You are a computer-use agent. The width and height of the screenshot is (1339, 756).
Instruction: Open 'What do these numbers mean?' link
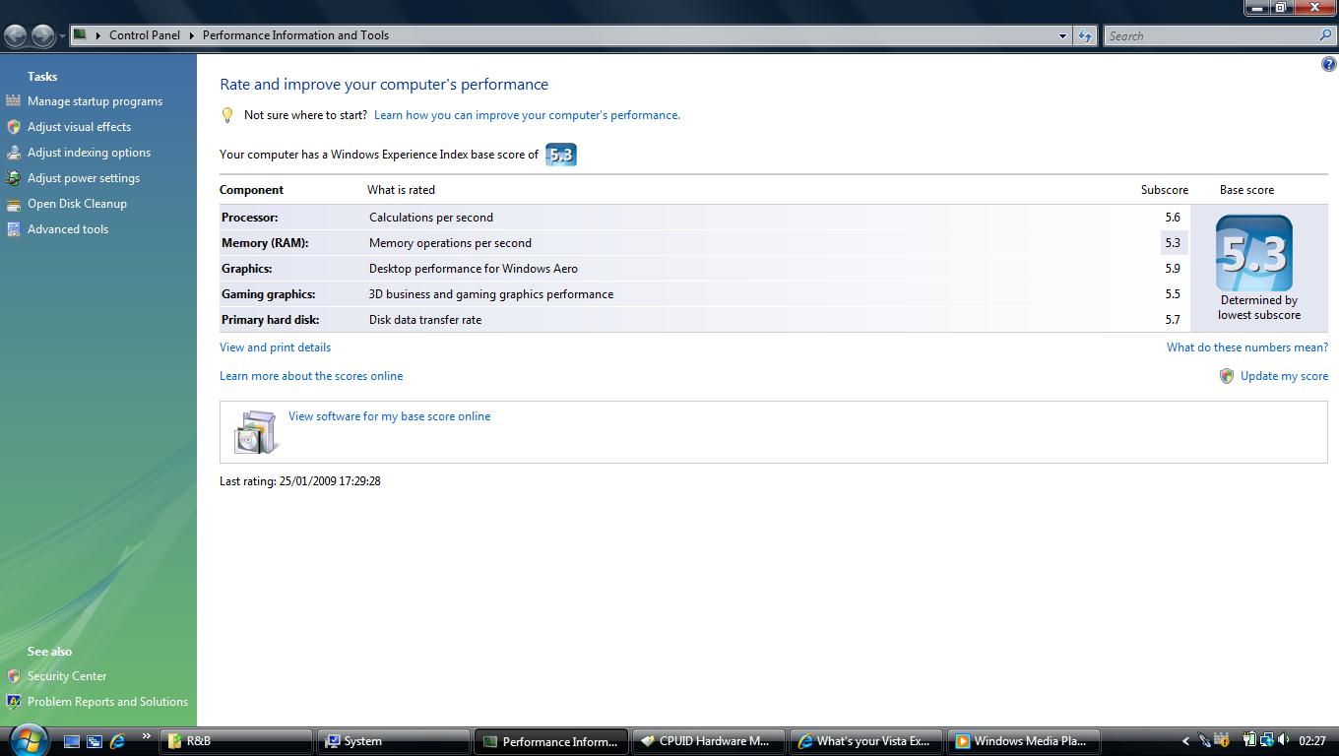[1247, 347]
